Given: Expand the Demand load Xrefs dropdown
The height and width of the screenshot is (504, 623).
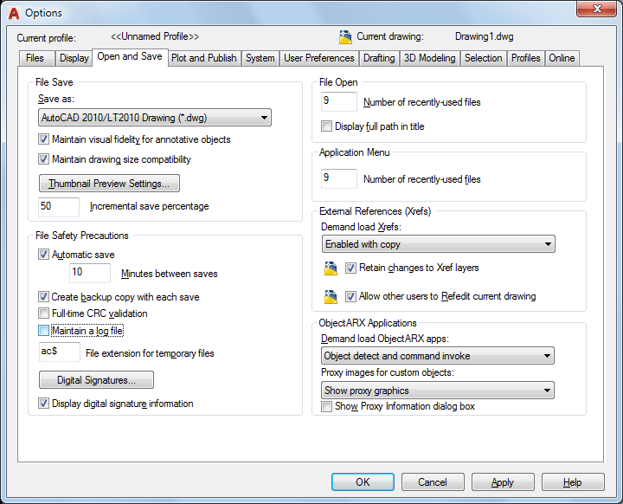Looking at the screenshot, I should [x=438, y=244].
